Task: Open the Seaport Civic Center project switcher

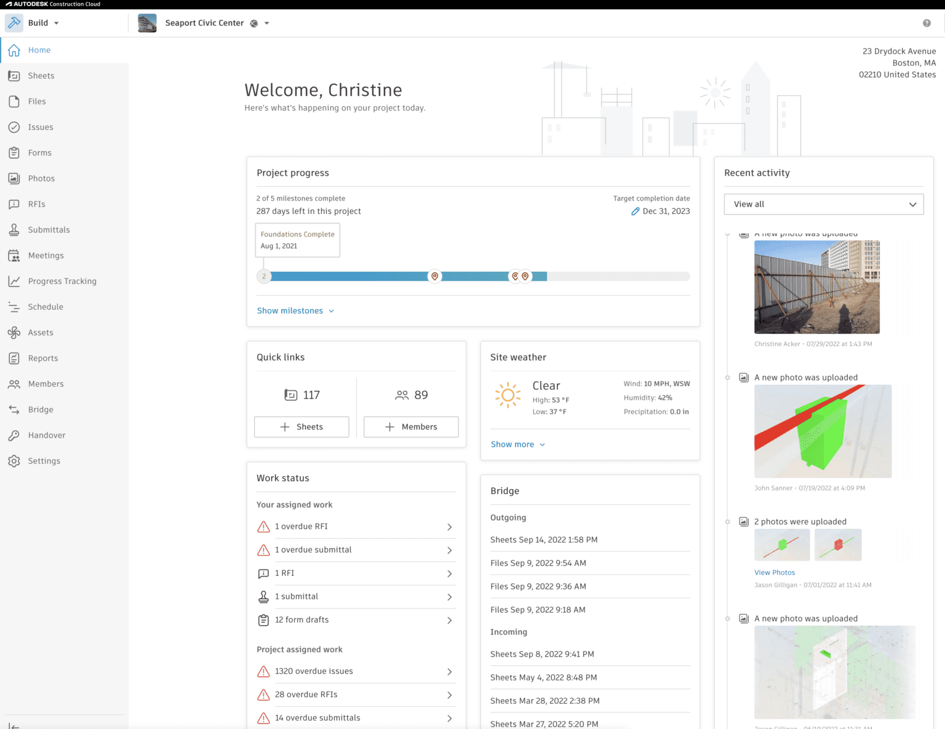Action: 204,23
